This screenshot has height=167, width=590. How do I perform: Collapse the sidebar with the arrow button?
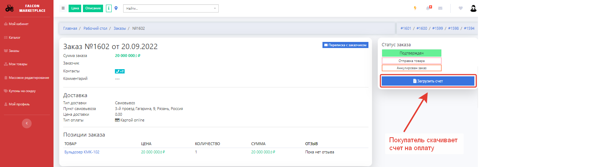coord(27,123)
